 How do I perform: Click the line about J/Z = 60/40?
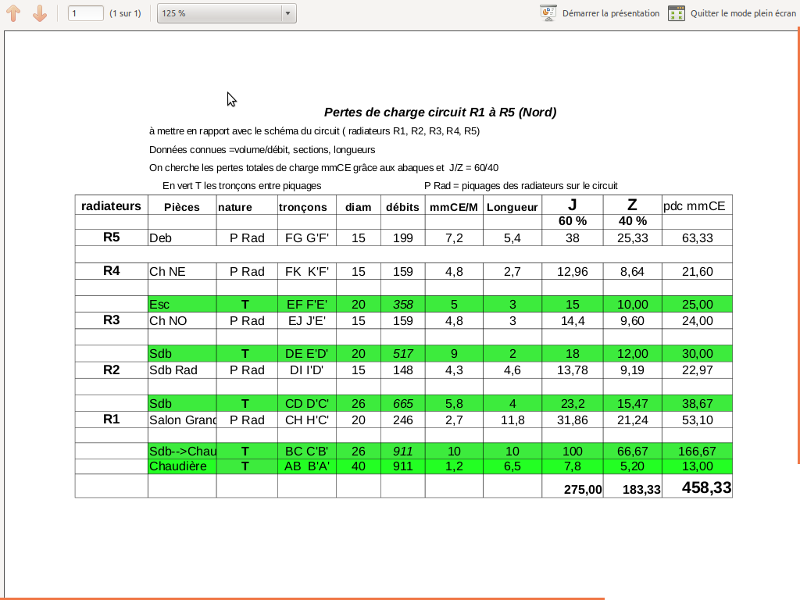click(x=323, y=168)
